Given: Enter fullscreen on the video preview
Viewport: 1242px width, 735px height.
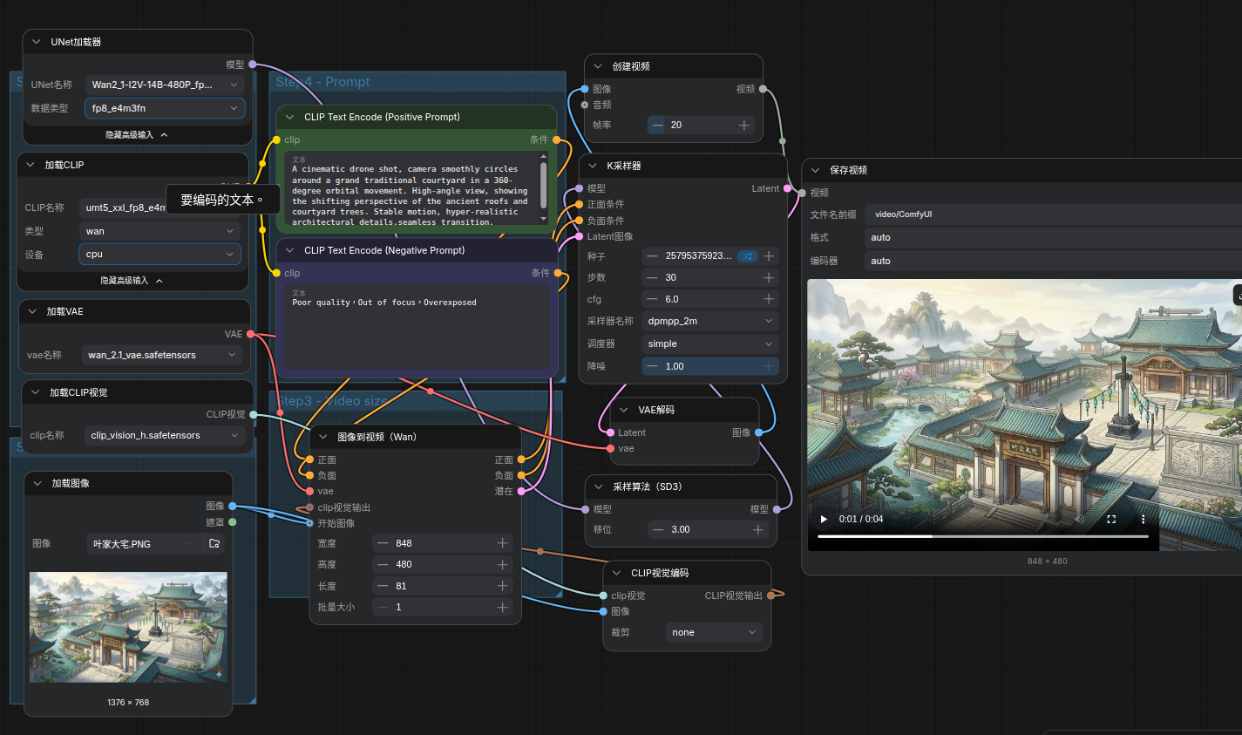Looking at the screenshot, I should 1111,519.
